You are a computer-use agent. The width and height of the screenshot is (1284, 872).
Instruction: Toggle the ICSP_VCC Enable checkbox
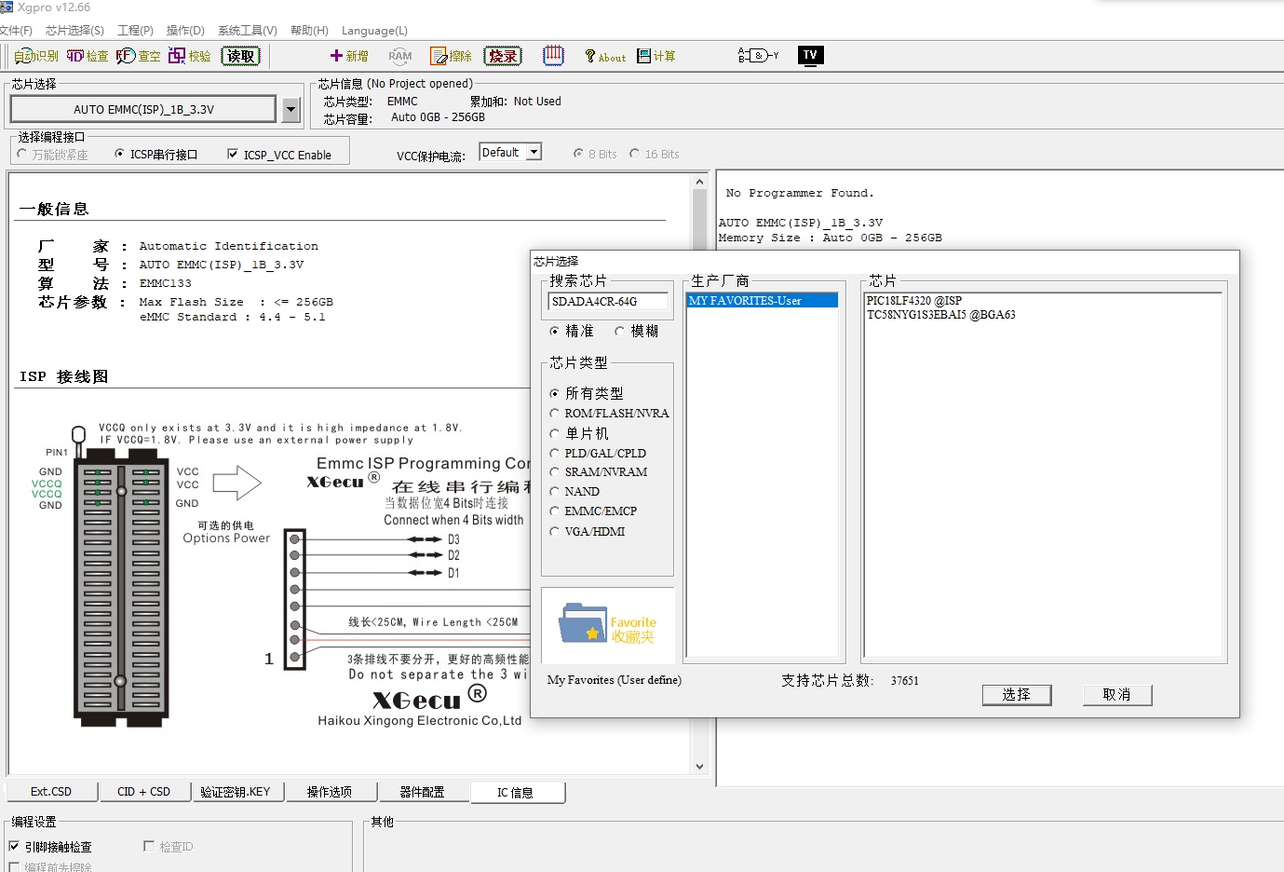[233, 155]
